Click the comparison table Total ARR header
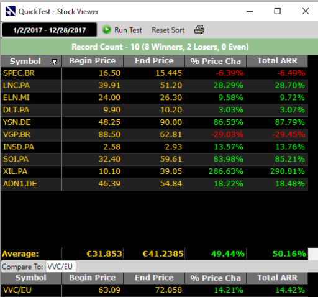 click(x=277, y=278)
